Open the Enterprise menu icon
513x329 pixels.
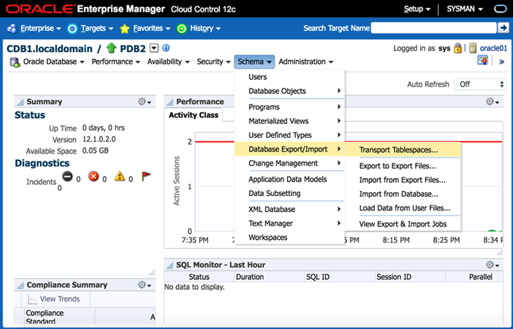click(x=12, y=28)
